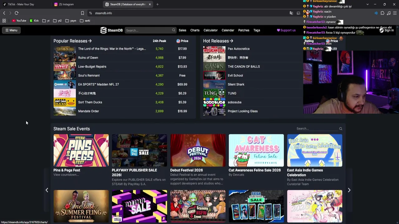399x224 pixels.
Task: Click the SteamDB logo in header
Action: [111, 30]
